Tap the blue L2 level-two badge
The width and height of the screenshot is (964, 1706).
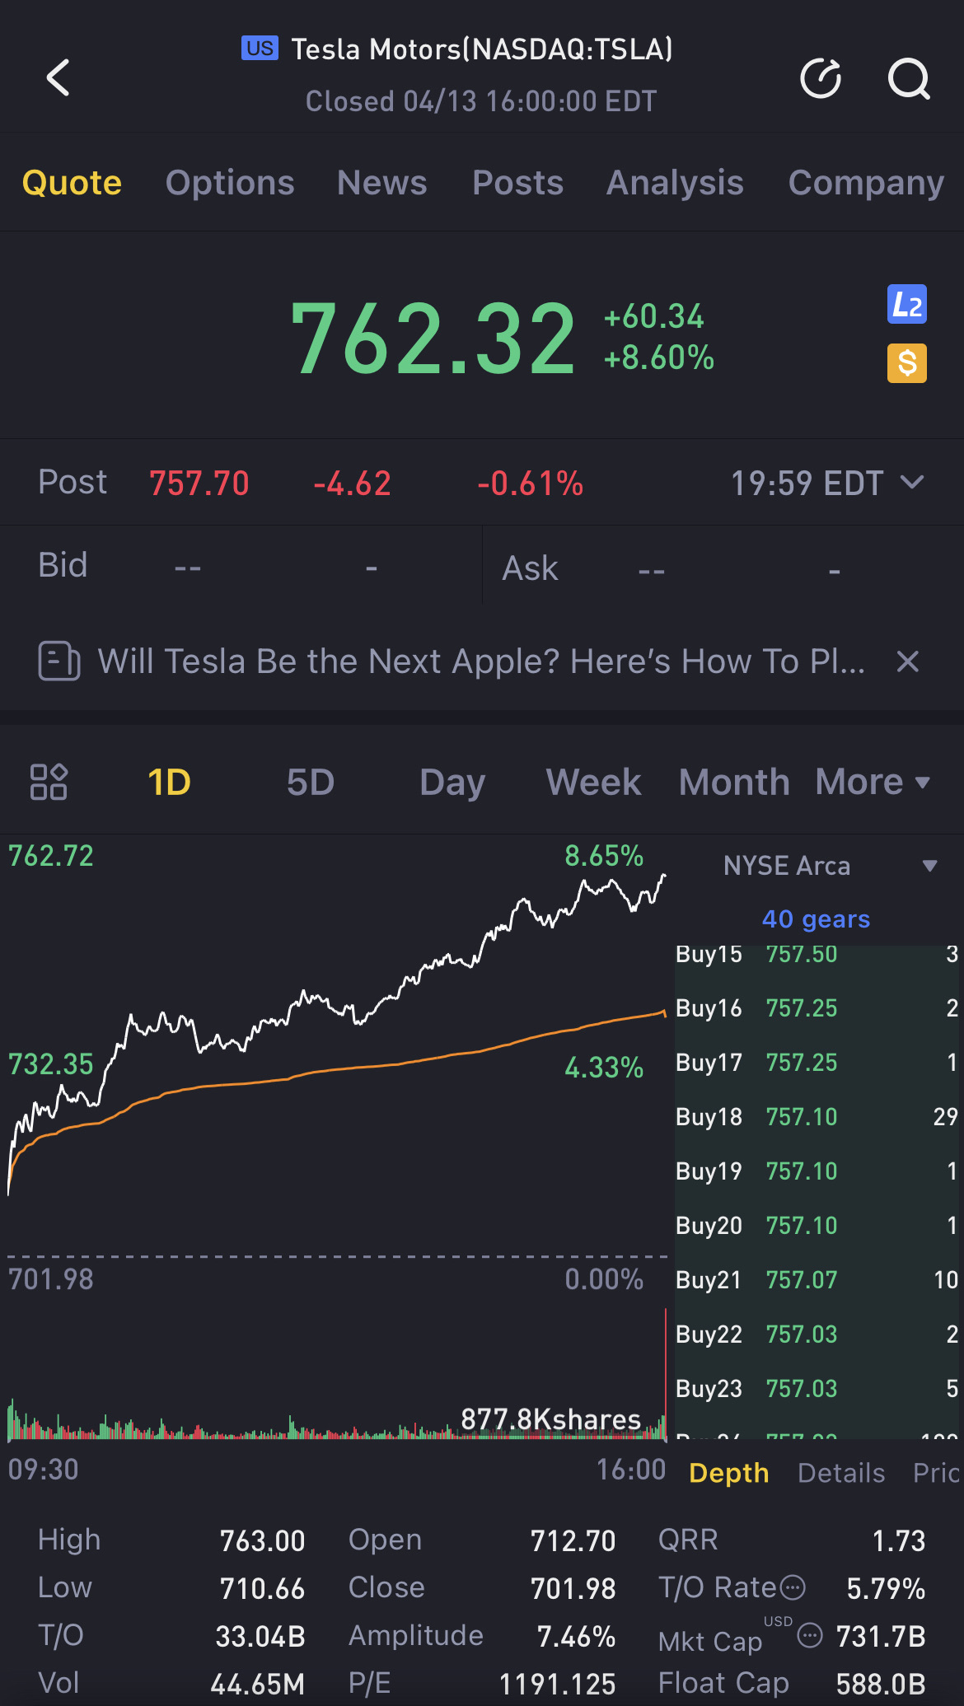906,305
